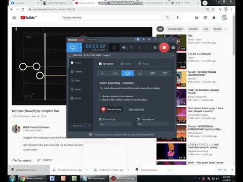Viewport: 243px width, 182px height.
Task: Select fullscreen recording mode icon
Action: point(128,73)
